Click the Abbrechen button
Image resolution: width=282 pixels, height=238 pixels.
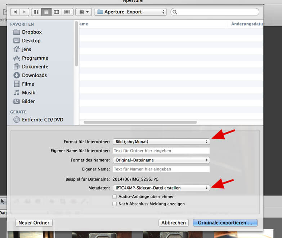coord(174,223)
